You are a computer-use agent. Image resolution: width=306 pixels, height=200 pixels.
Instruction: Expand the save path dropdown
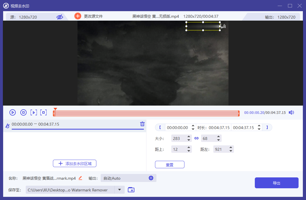120,190
